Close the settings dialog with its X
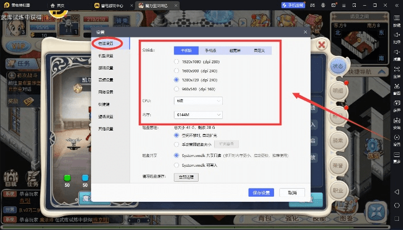Screen dimensions: 403x230 point(305,32)
